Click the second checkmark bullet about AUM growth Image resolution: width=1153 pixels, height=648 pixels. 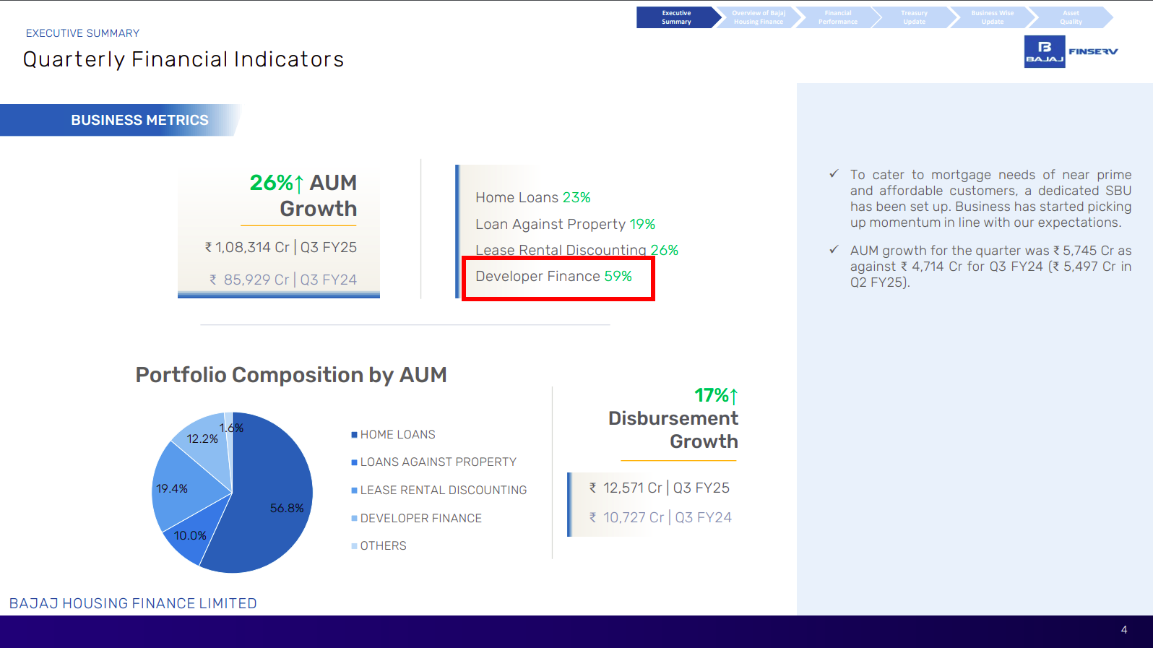834,250
